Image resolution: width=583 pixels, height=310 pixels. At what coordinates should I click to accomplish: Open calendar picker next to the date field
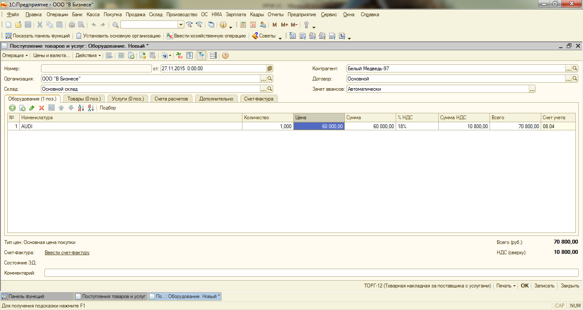pyautogui.click(x=270, y=68)
